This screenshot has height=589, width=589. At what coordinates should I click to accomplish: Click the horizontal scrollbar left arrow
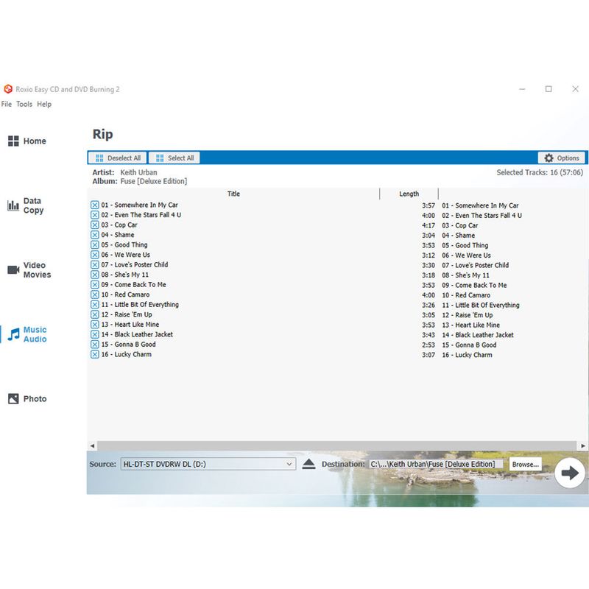93,446
